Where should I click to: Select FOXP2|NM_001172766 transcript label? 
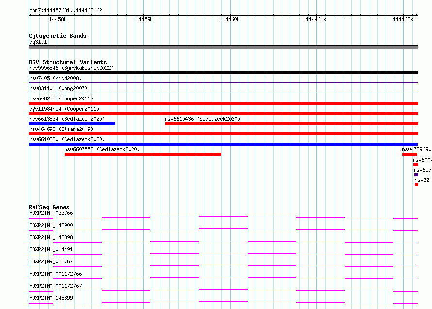(x=55, y=274)
